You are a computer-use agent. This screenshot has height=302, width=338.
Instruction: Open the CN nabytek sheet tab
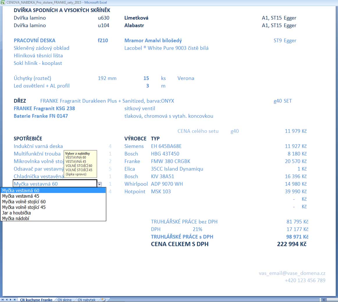point(86,300)
